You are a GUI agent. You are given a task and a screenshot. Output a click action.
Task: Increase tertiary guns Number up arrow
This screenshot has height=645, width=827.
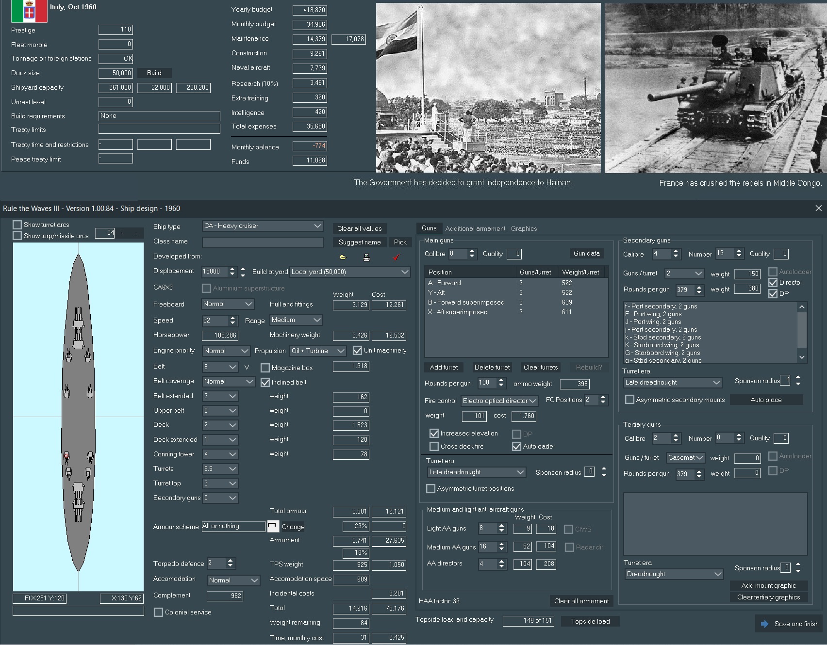tap(739, 435)
